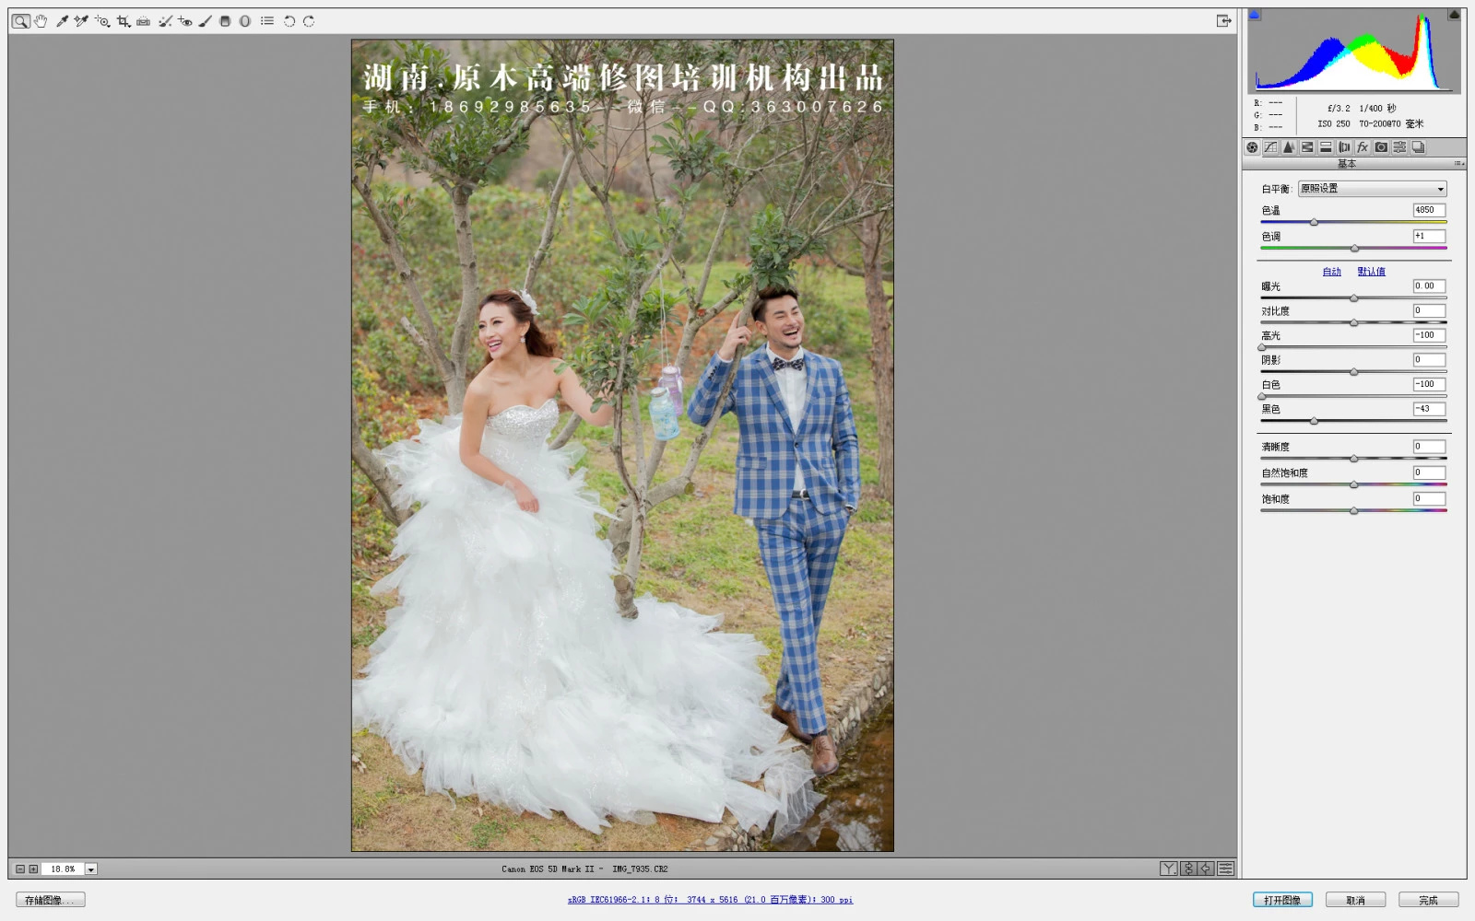
Task: Select the Hand tool
Action: click(41, 21)
